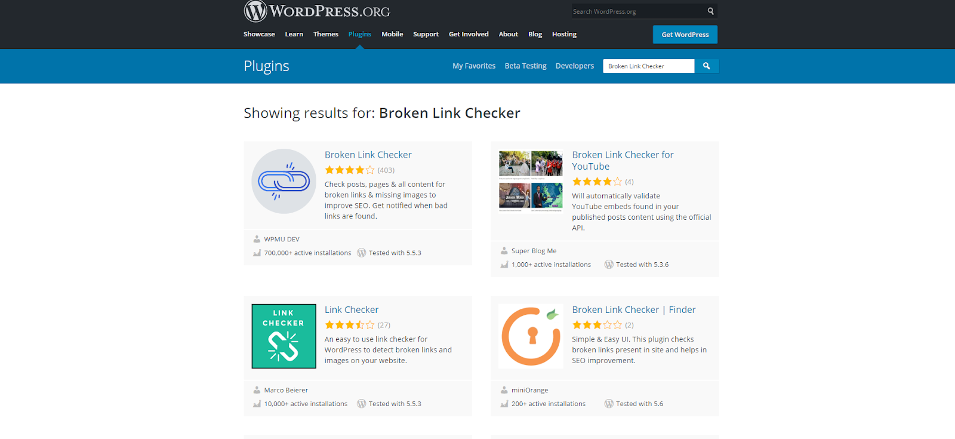Image resolution: width=955 pixels, height=439 pixels.
Task: Click Tested with 5.5.3 under WPMU DEV
Action: [395, 253]
